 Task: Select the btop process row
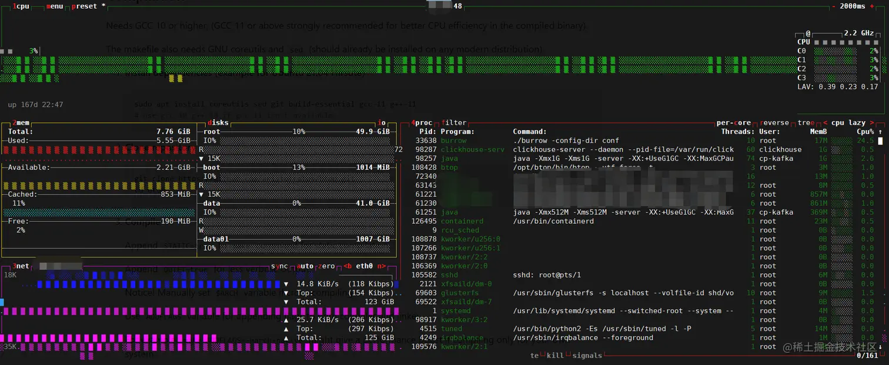point(644,168)
